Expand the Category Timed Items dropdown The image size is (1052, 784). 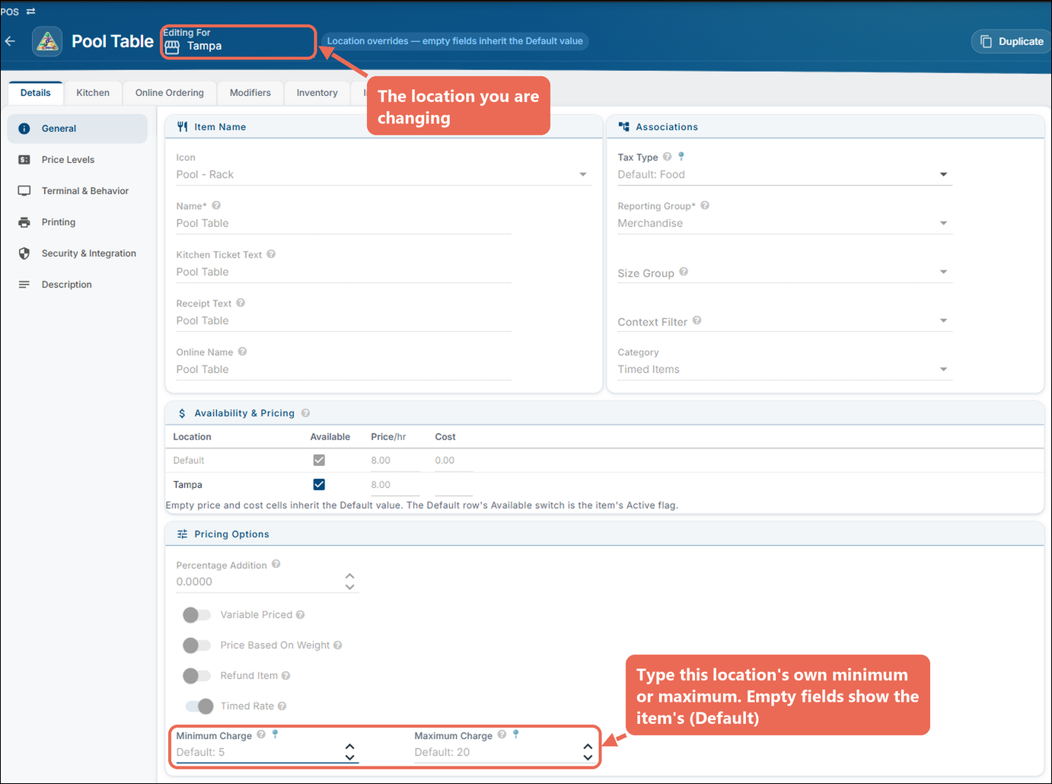pyautogui.click(x=785, y=369)
